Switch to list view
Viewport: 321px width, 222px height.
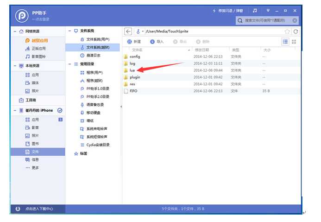[x=285, y=42]
